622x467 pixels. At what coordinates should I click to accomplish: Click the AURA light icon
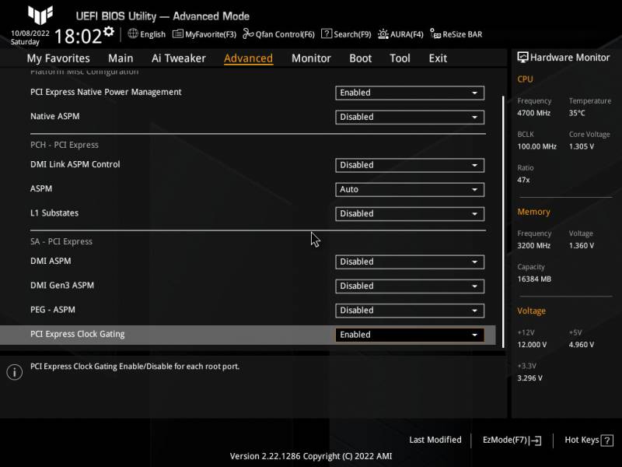[x=383, y=34]
